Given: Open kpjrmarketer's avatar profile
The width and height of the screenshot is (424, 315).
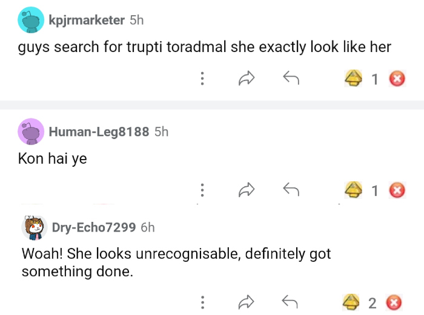Looking at the screenshot, I should click(31, 20).
